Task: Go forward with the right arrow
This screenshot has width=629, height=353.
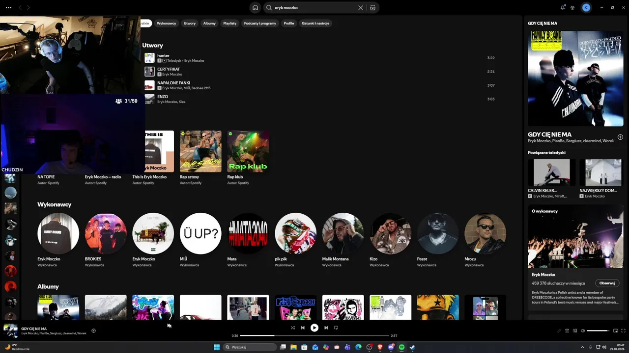Action: click(29, 8)
